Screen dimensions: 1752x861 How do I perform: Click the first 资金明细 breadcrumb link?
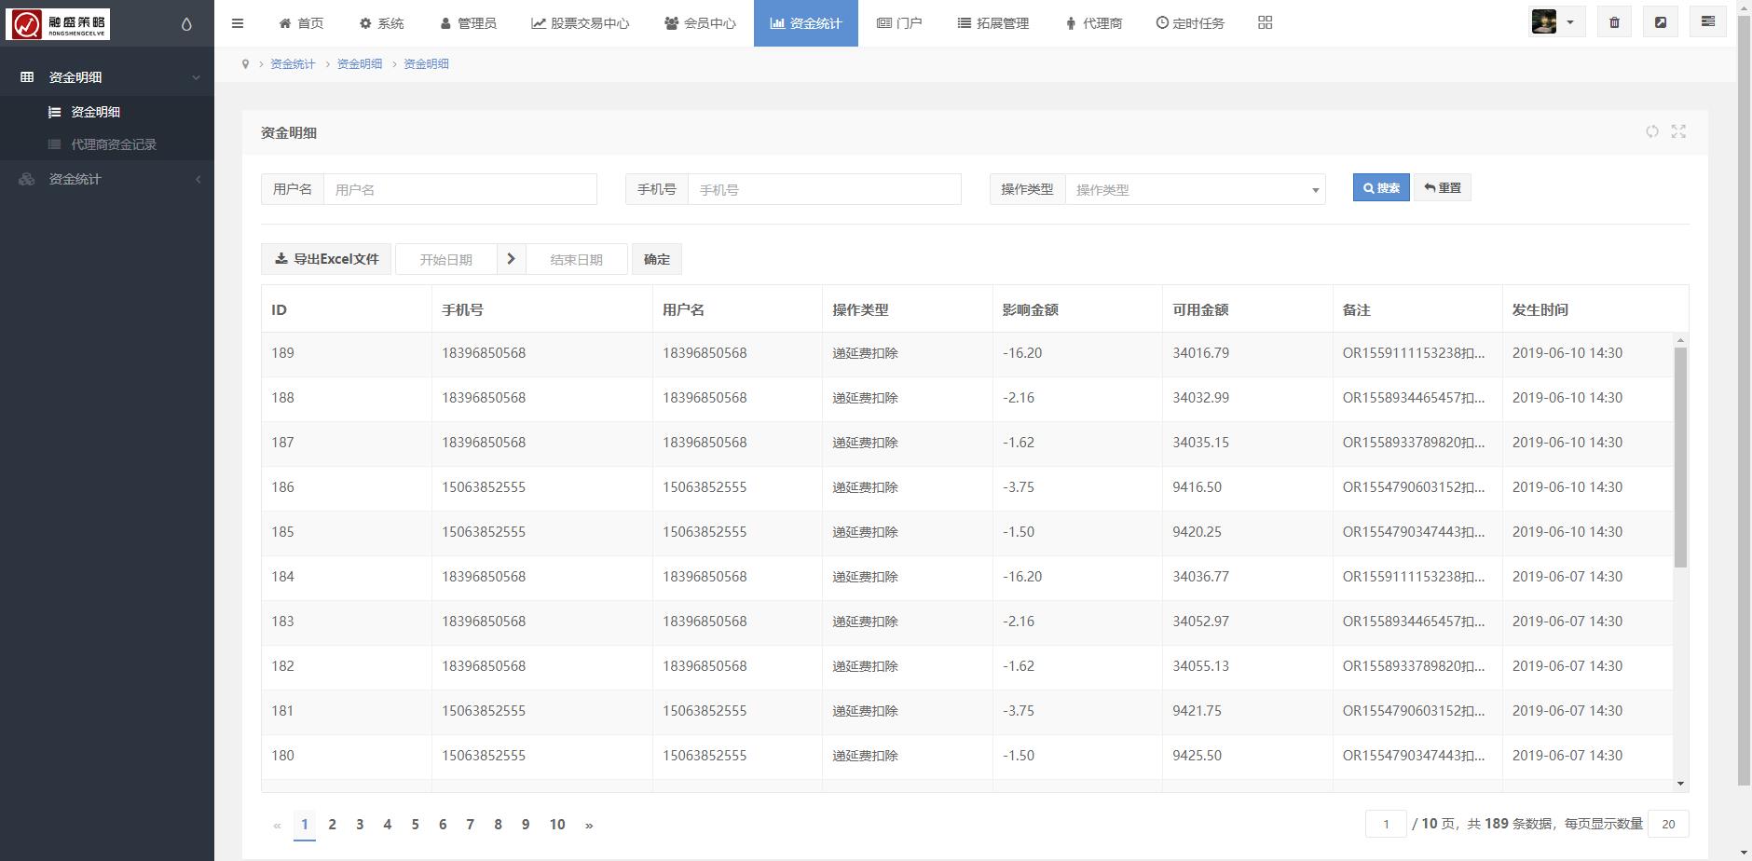(x=360, y=64)
